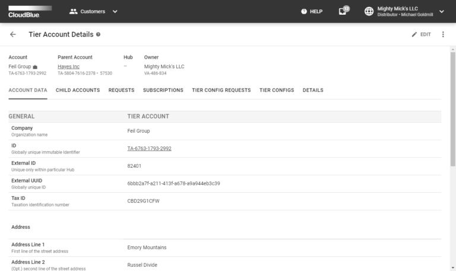The width and height of the screenshot is (456, 271).
Task: Click the External UUID field label
Action: click(x=27, y=180)
